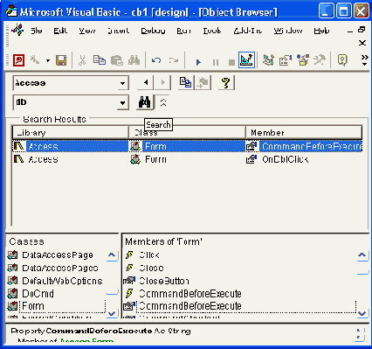
Task: Open the Properties Window icon
Action: pos(286,60)
